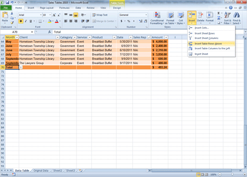Open the font size dropdown

point(50,15)
